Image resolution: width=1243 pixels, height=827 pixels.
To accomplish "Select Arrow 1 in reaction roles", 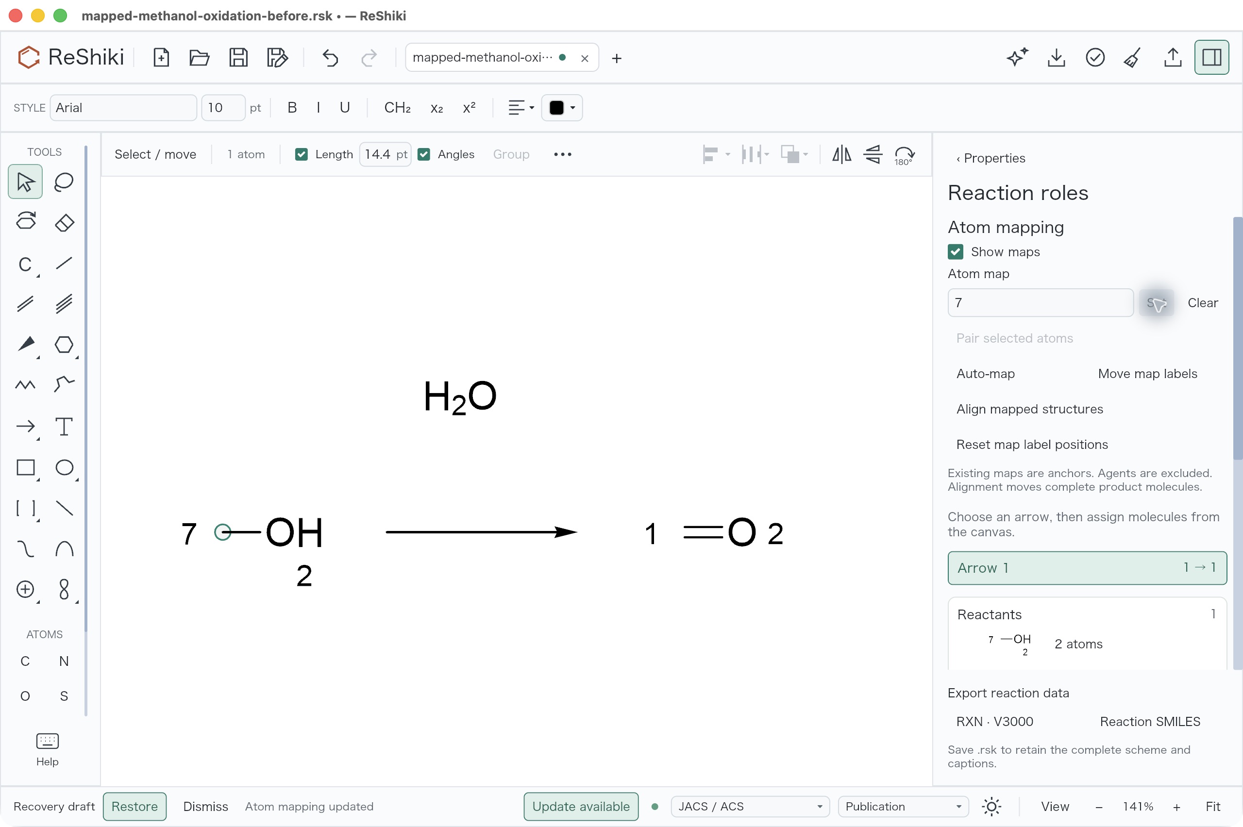I will click(x=1087, y=568).
